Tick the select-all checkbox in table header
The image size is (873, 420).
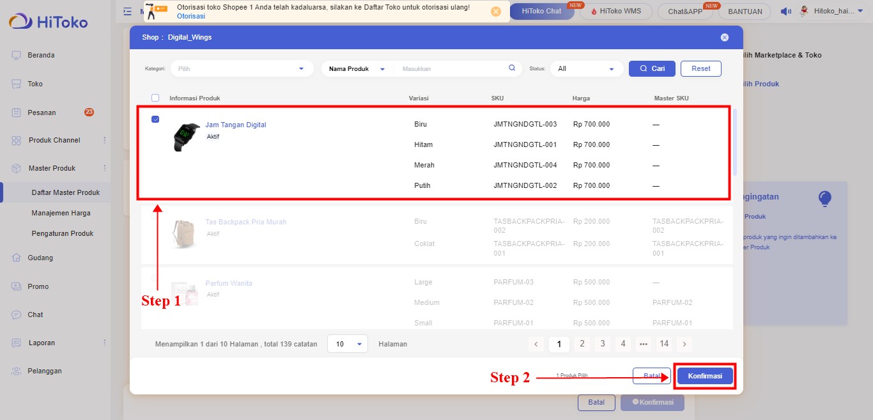[155, 98]
